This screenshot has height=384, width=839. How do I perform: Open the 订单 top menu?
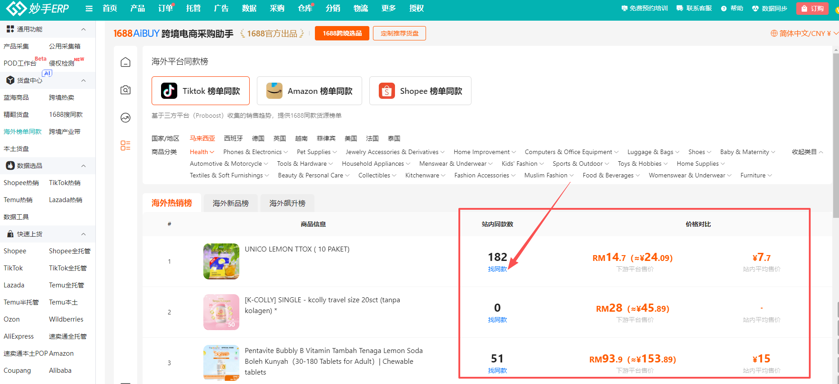click(x=166, y=8)
